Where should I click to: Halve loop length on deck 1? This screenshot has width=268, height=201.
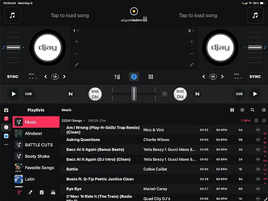click(x=46, y=77)
